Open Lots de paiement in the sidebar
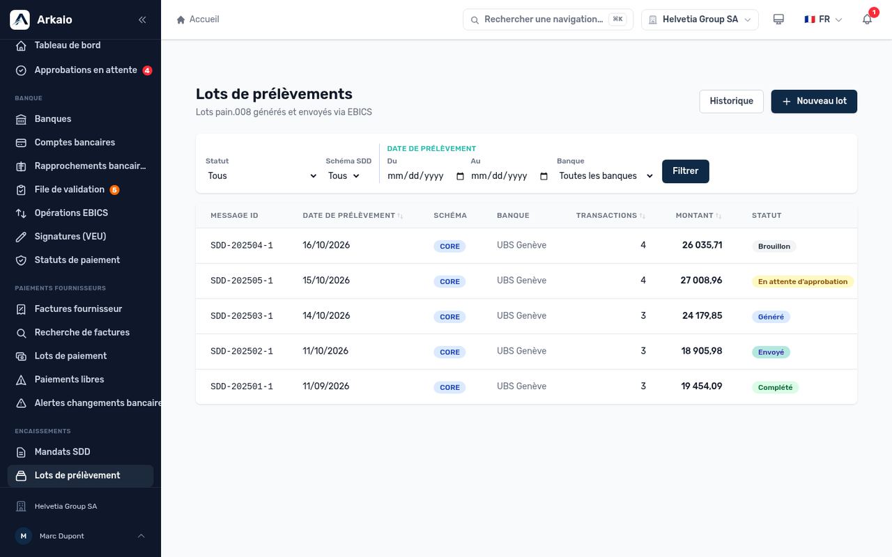Image resolution: width=892 pixels, height=557 pixels. pos(80,356)
